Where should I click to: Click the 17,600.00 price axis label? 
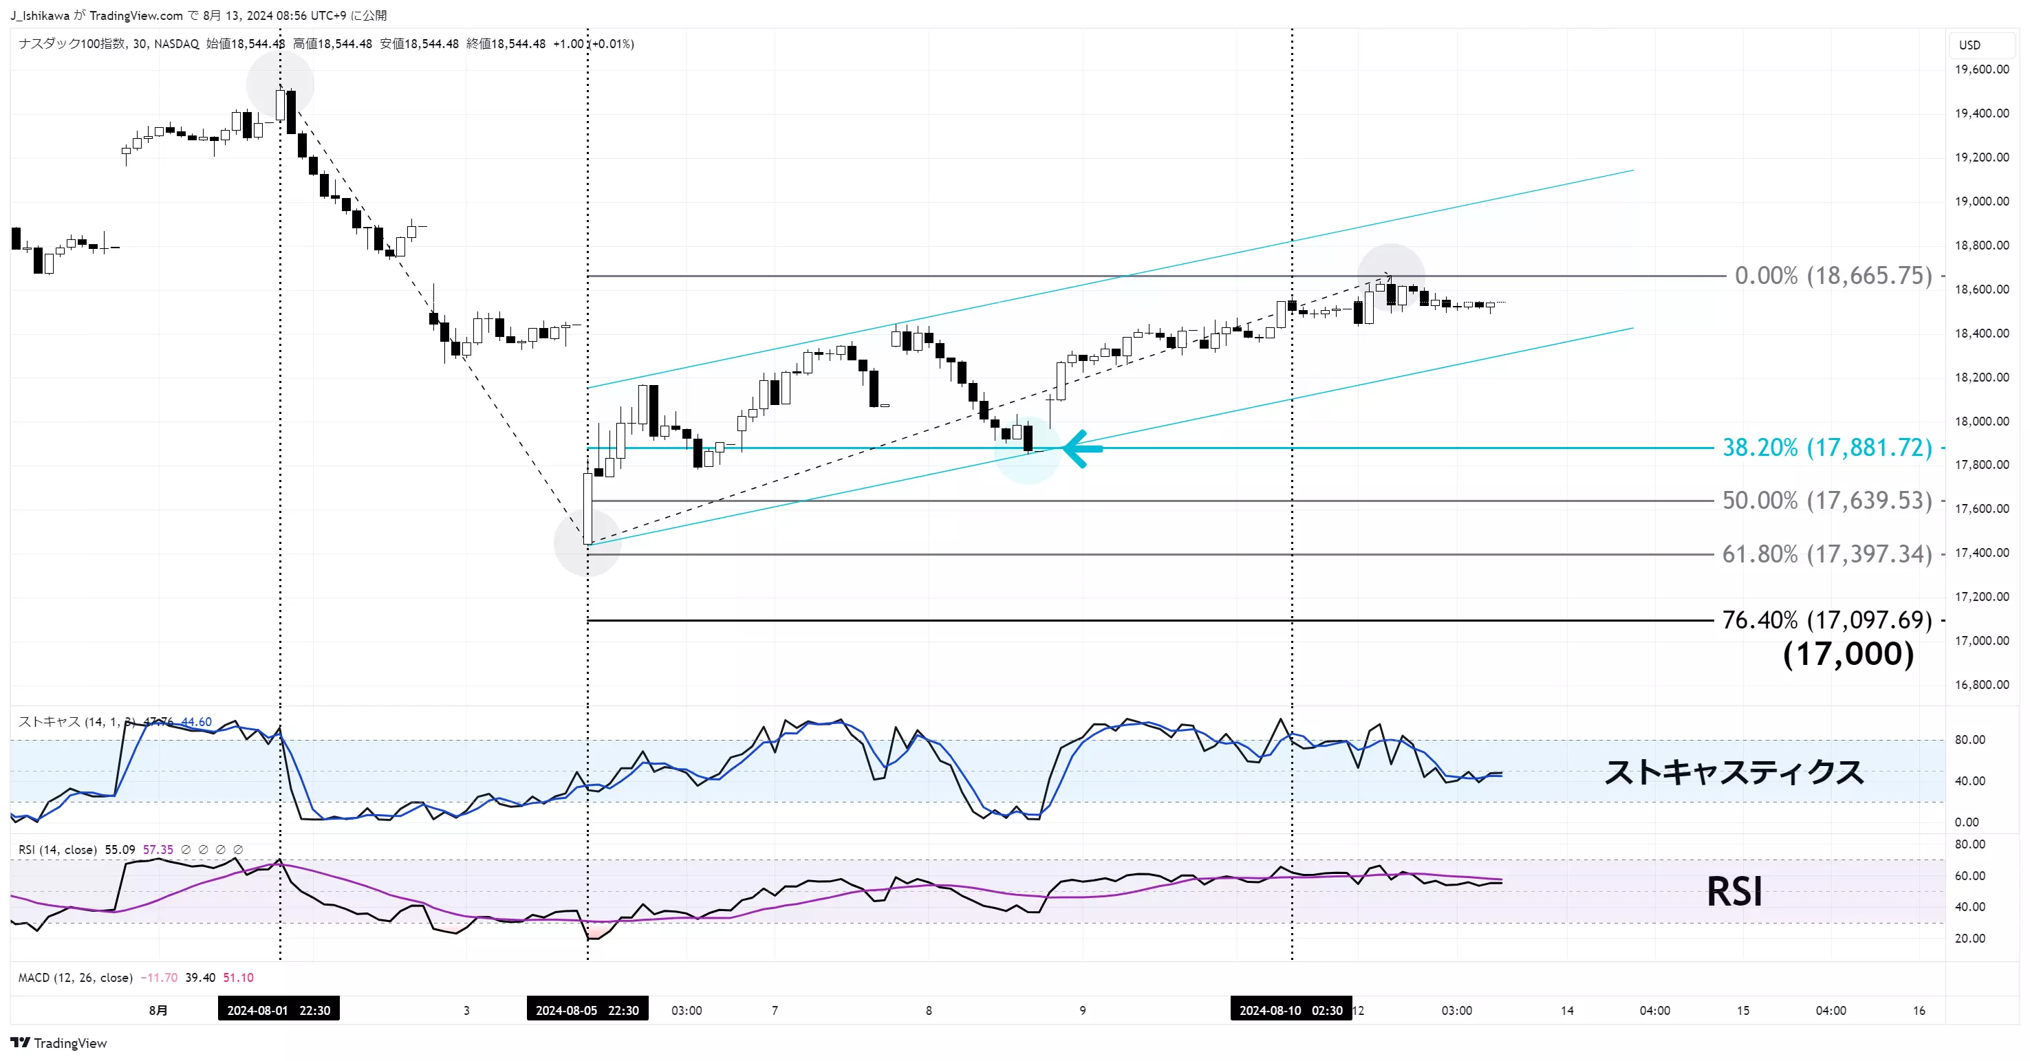point(1982,509)
